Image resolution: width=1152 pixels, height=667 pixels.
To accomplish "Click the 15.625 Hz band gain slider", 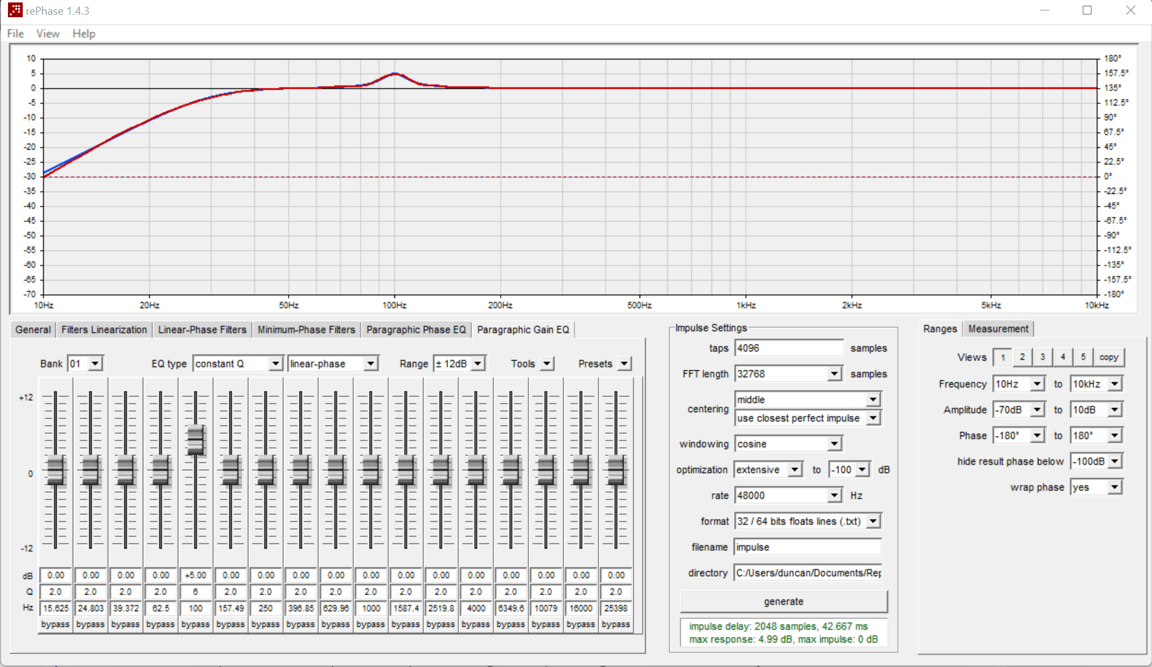I will [x=55, y=470].
